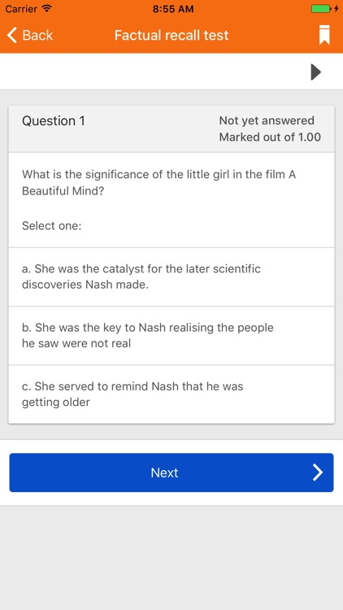
Task: Tap the question text about A Beautiful Mind
Action: (x=158, y=182)
